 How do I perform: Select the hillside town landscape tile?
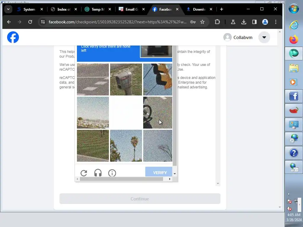pyautogui.click(x=93, y=113)
